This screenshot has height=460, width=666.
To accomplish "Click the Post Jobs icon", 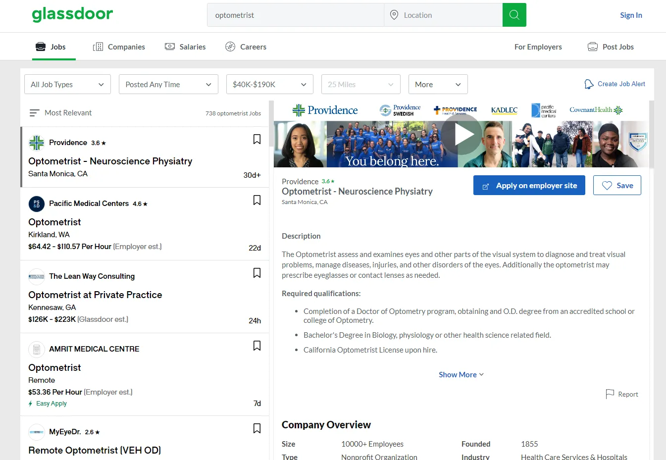I will [593, 47].
